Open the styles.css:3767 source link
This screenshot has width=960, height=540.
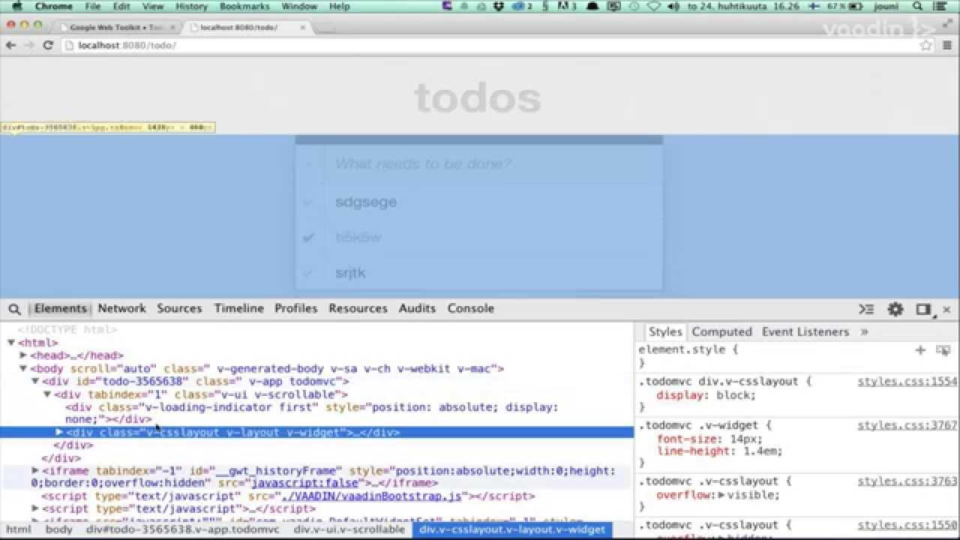(907, 425)
